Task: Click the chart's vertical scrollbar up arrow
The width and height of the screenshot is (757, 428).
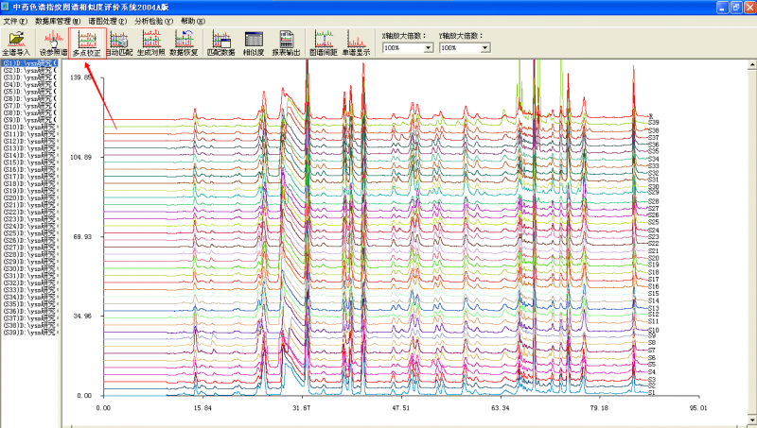Action: pyautogui.click(x=752, y=64)
